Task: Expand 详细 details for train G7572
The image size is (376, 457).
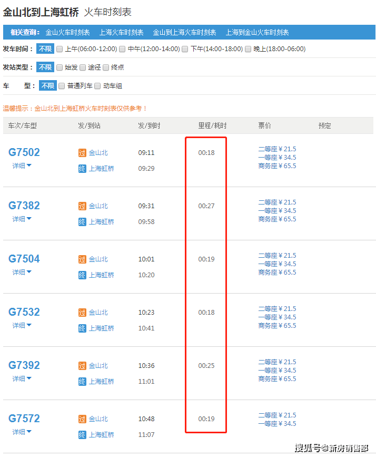Action: click(x=22, y=432)
